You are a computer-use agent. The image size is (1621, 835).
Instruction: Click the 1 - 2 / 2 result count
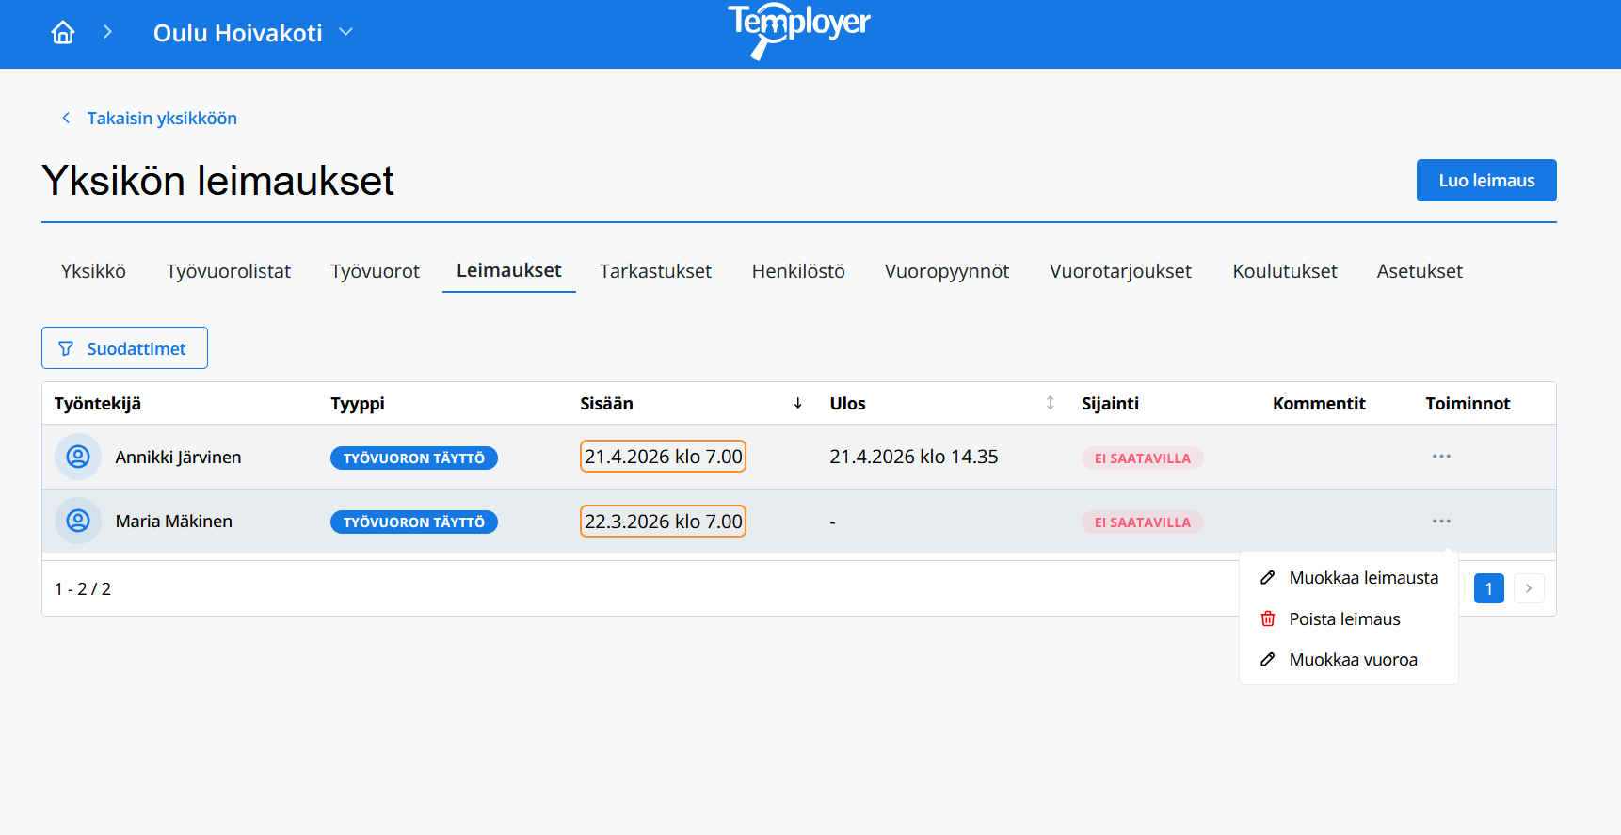[83, 589]
